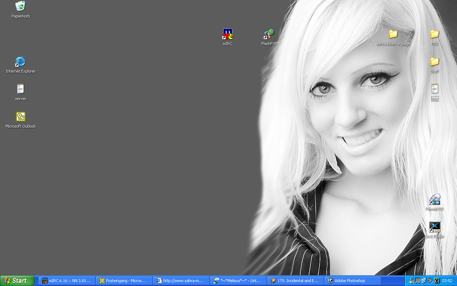Select the DivX Player desktop shortcut
This screenshot has height=286, width=457.
click(x=435, y=227)
